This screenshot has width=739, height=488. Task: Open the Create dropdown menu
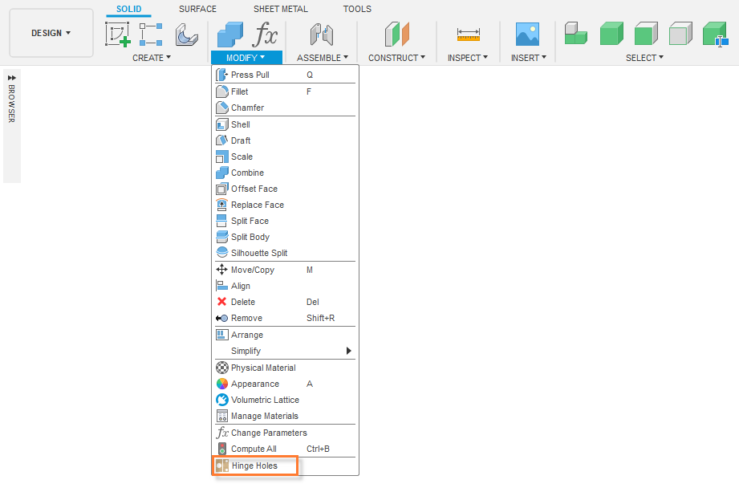pos(152,58)
